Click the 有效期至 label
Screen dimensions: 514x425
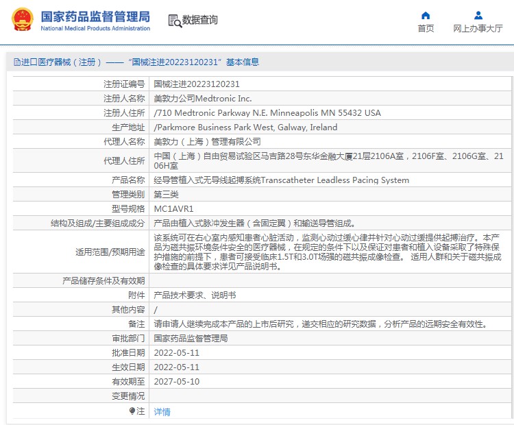[128, 382]
